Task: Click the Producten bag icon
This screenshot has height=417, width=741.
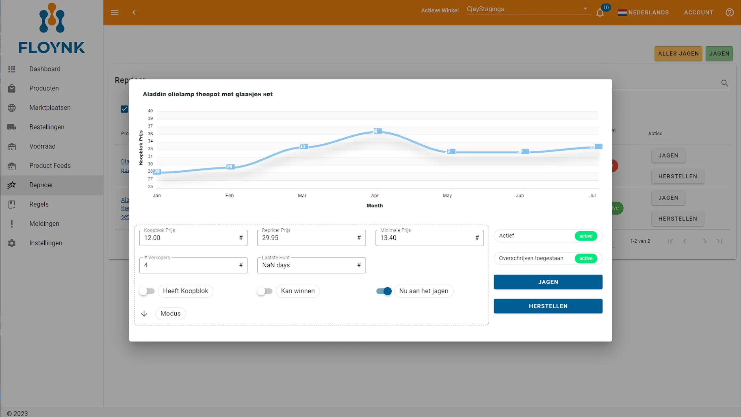Action: (x=12, y=88)
